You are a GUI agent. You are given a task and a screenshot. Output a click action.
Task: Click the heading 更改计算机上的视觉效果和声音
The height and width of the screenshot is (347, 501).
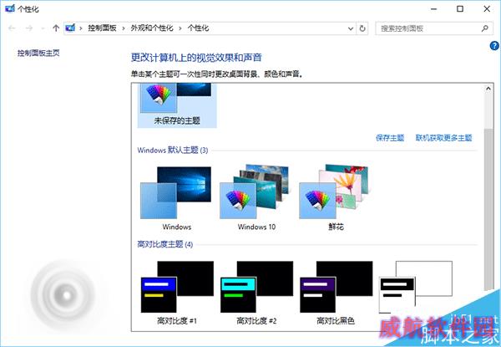coord(196,58)
